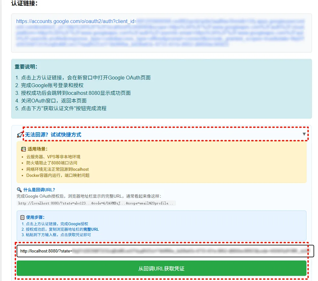Collapse the quick-method section using the chevron
This screenshot has width=318, height=281.
(x=304, y=134)
